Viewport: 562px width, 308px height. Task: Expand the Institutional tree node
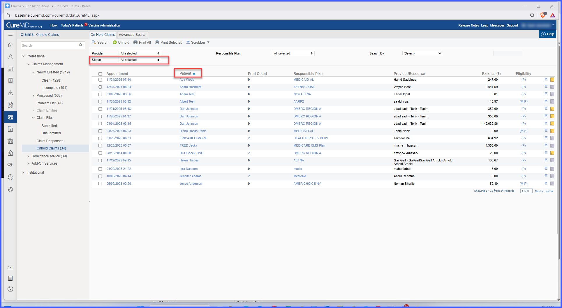tap(23, 173)
